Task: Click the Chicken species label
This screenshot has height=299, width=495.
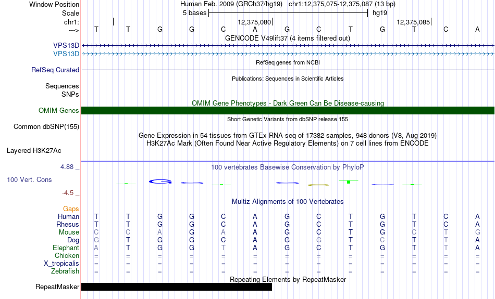Action: [67, 255]
